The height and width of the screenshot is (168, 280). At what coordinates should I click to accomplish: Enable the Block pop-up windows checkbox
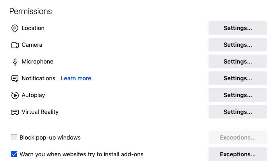pyautogui.click(x=14, y=138)
